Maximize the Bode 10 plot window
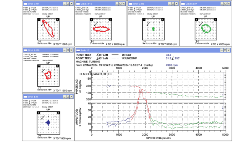 click(225, 50)
